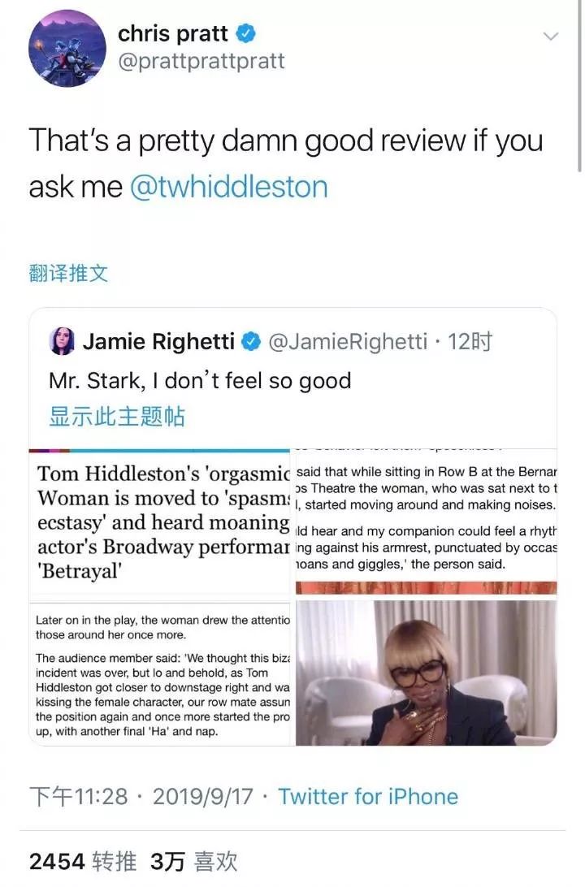The height and width of the screenshot is (887, 585).
Task: Open the blonde woman with glasses image
Action: [x=426, y=673]
